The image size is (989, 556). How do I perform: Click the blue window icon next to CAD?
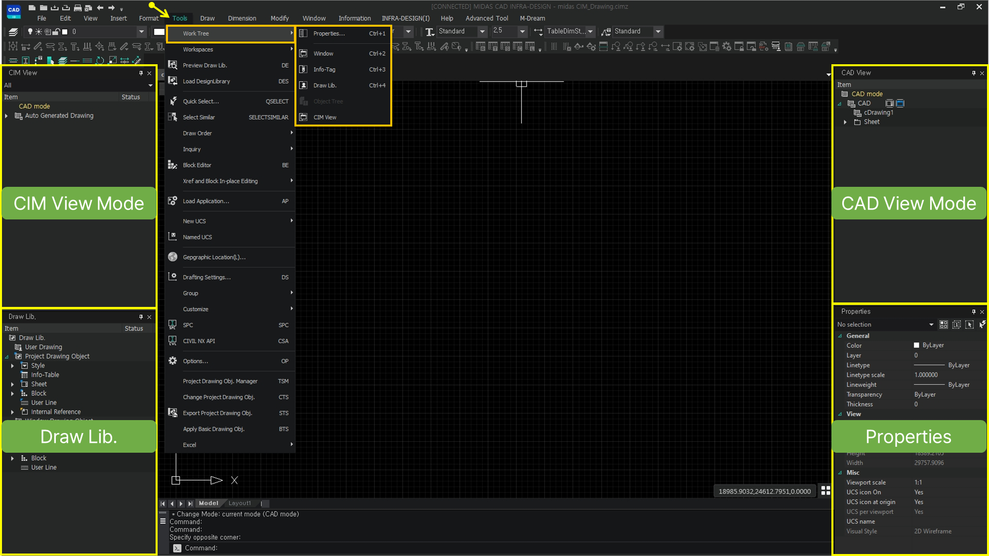900,103
